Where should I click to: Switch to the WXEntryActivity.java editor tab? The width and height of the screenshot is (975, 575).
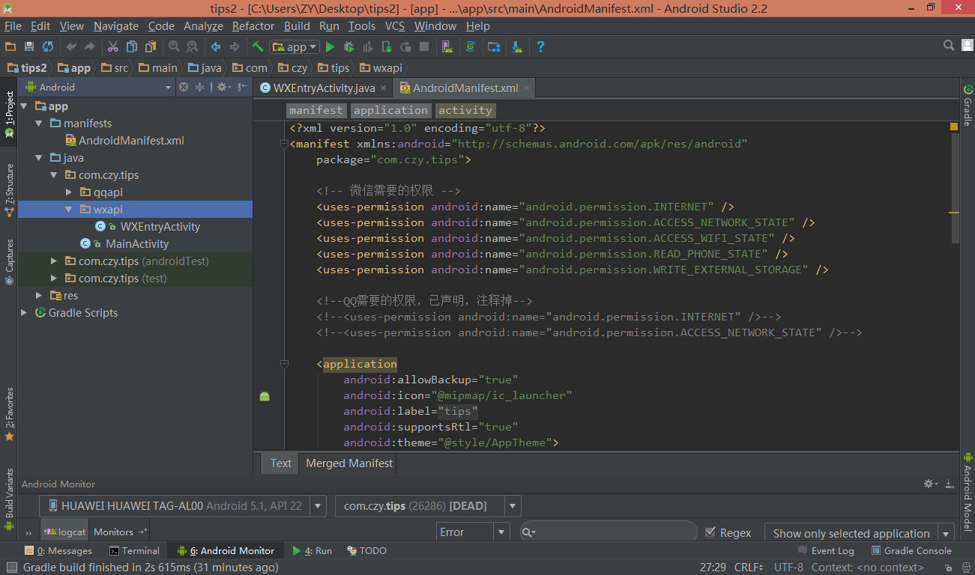(x=323, y=88)
